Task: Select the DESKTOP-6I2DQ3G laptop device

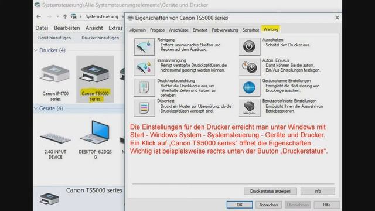Action: point(95,140)
